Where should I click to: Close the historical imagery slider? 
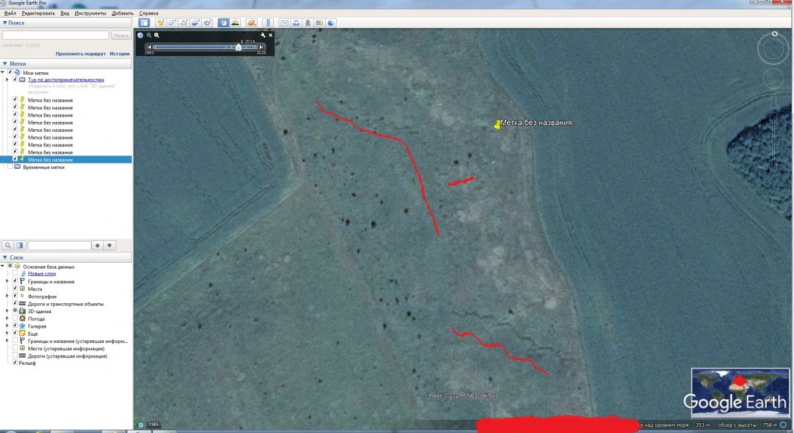[x=271, y=35]
